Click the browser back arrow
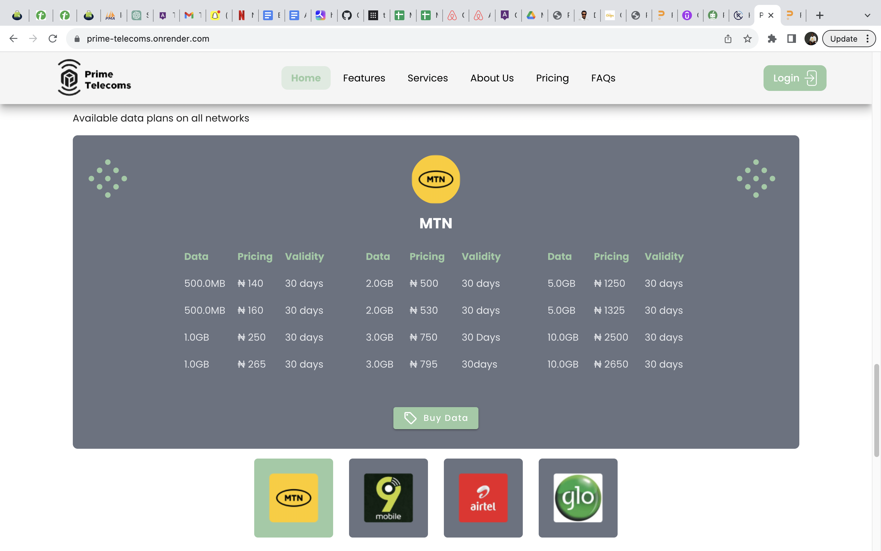The height and width of the screenshot is (551, 881). coord(13,38)
